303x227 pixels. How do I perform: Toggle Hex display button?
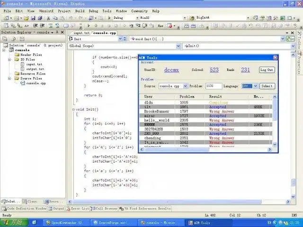[x=160, y=26]
